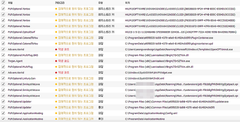Select the Trojan.Agent threat name
240x122 pixels.
coord(15,61)
